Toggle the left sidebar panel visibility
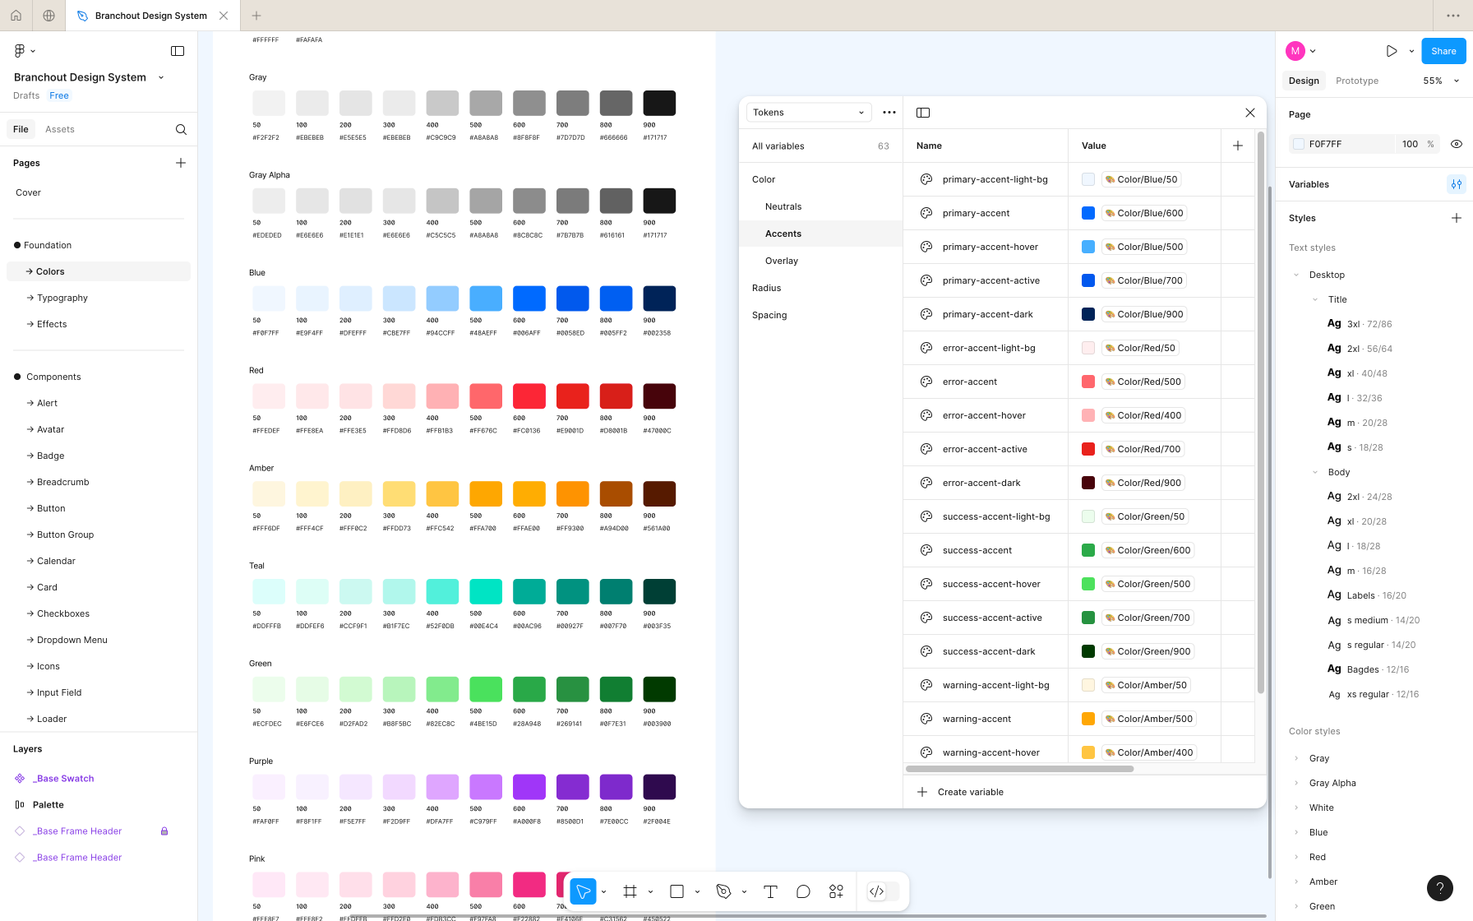 click(x=178, y=50)
